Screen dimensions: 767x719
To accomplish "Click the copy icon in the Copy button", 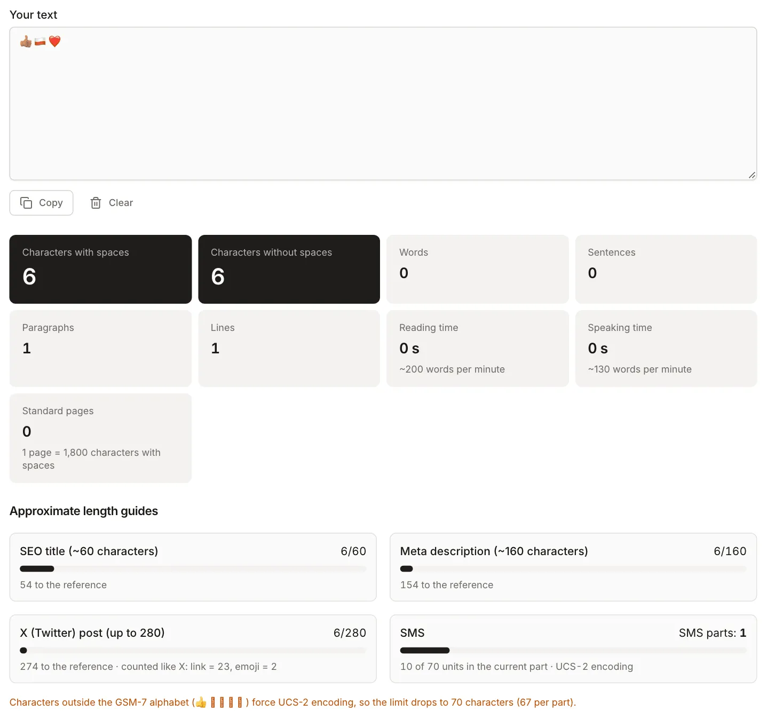I will tap(26, 203).
